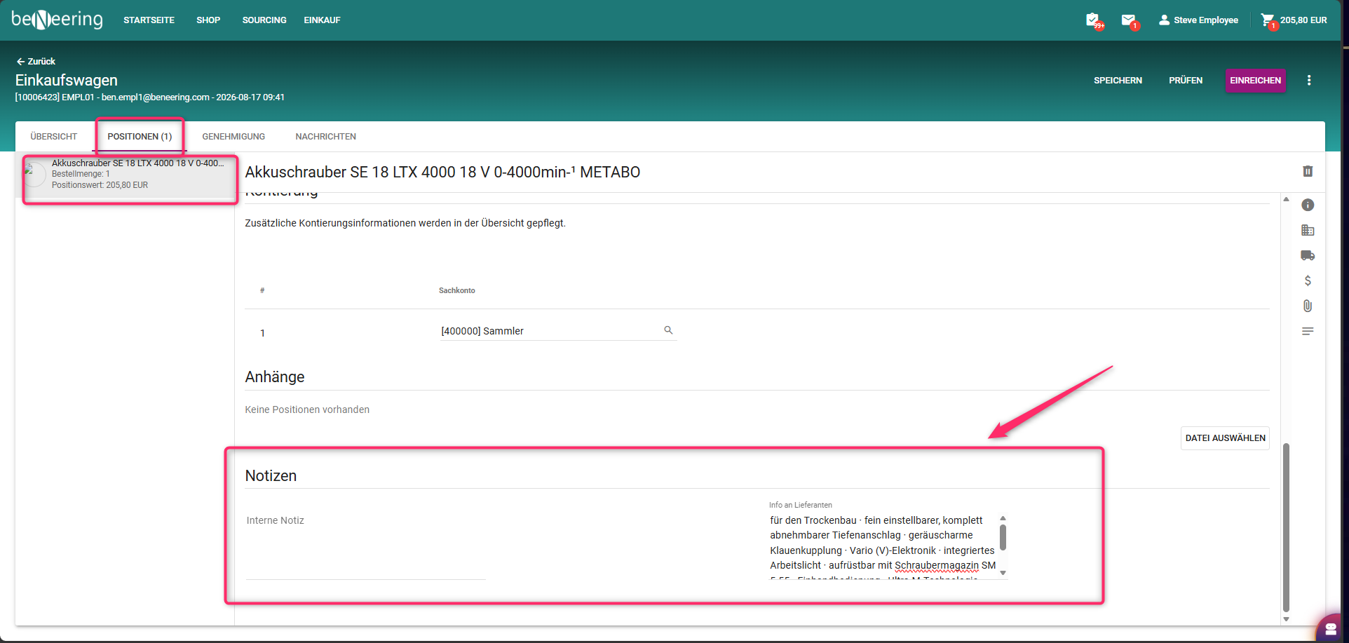
Task: Click the 'Keine Positionen vorhanden' text
Action: pos(307,410)
